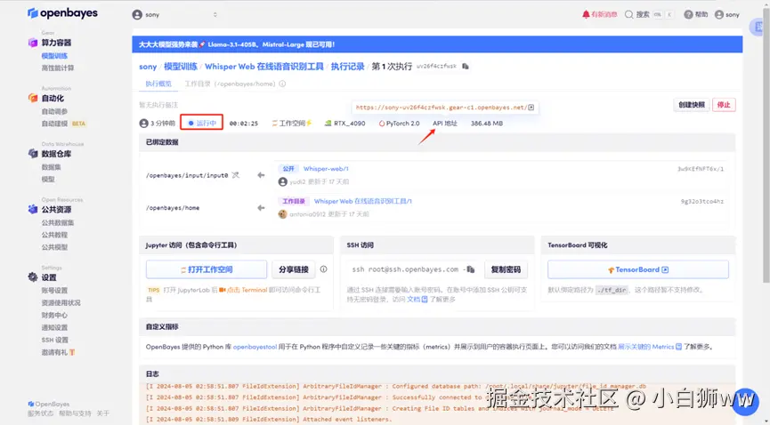Screen dimensions: 770x425
Task: Click the Llama-3.1-405B announcement banner
Action: point(437,44)
